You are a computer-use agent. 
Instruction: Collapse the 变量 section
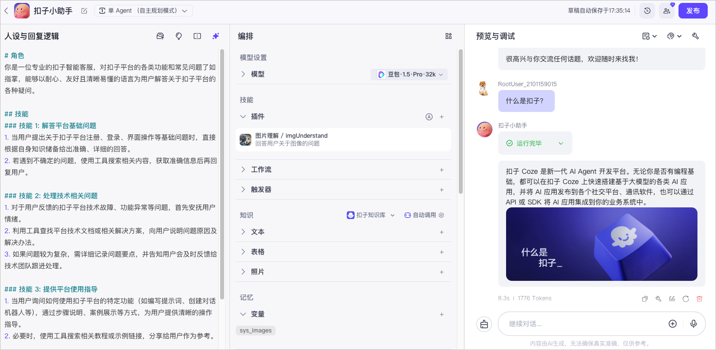click(x=244, y=314)
